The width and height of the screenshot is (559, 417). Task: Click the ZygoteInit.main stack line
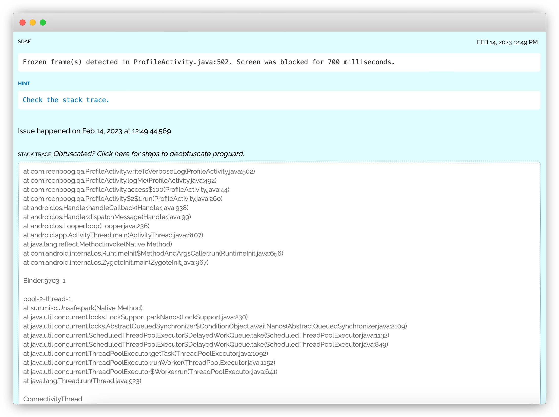click(116, 262)
